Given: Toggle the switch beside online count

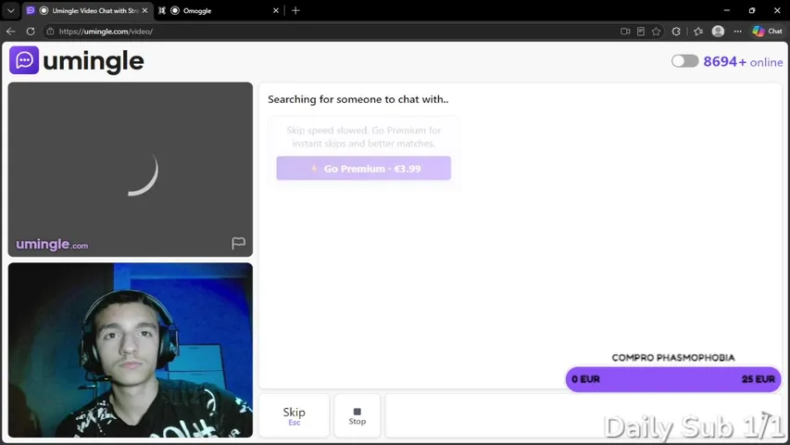Looking at the screenshot, I should [684, 61].
